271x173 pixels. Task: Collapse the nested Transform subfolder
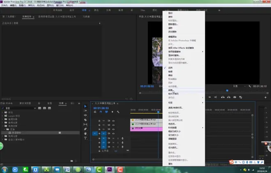click(5, 130)
